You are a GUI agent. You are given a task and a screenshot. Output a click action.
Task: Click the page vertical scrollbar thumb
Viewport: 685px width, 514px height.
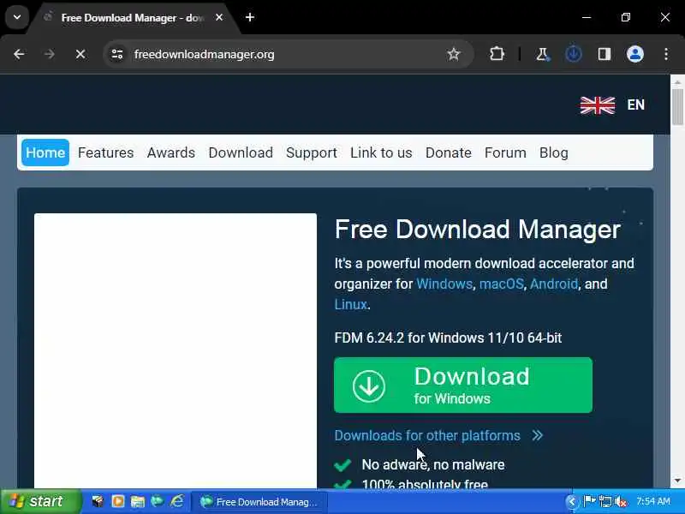pos(677,106)
